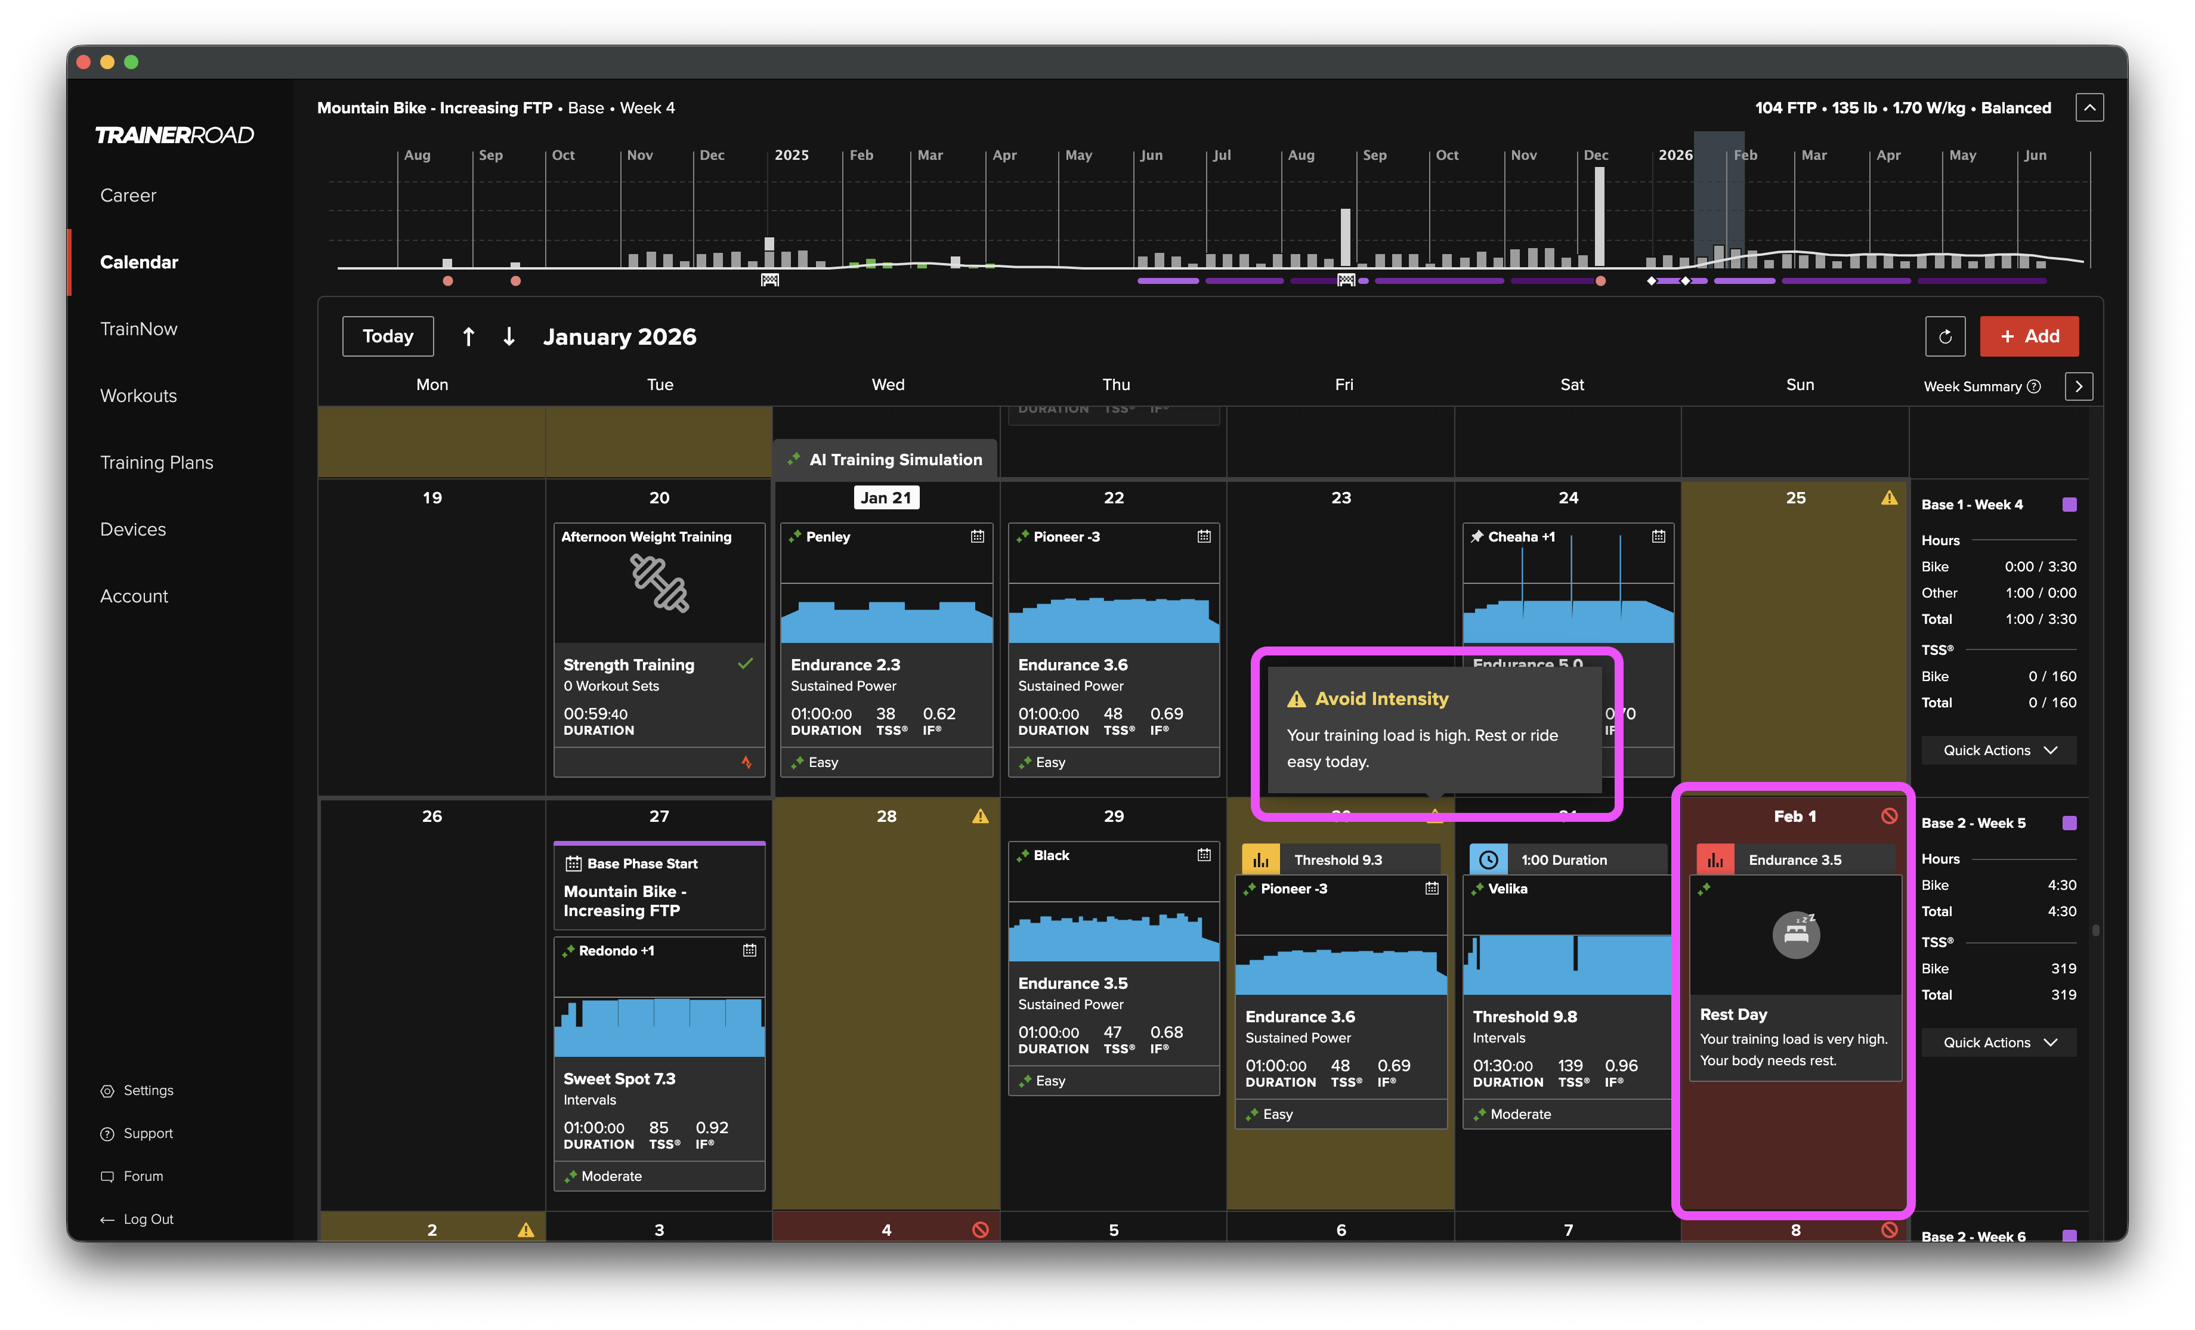The height and width of the screenshot is (1330, 2195).
Task: Click the warning triangle on January 28
Action: click(980, 816)
